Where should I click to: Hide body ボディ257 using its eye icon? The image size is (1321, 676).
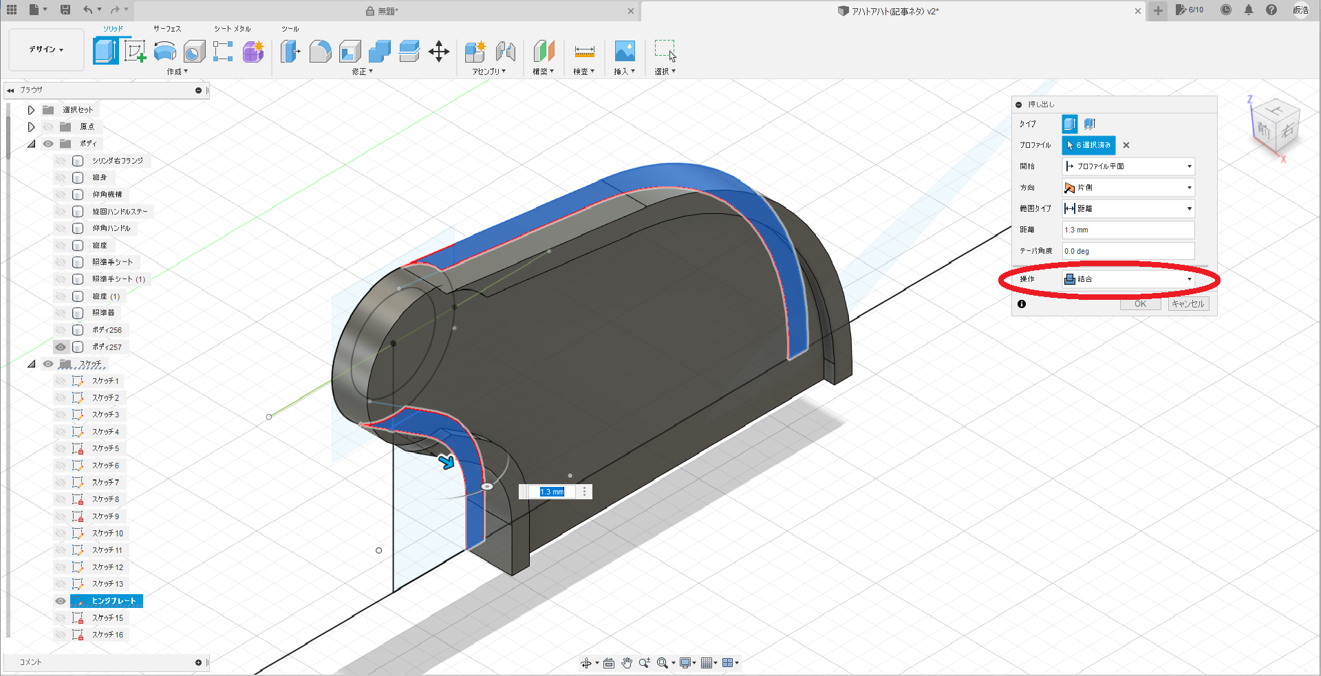(61, 347)
